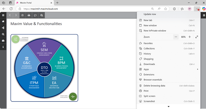Refresh the browser page

point(11,9)
